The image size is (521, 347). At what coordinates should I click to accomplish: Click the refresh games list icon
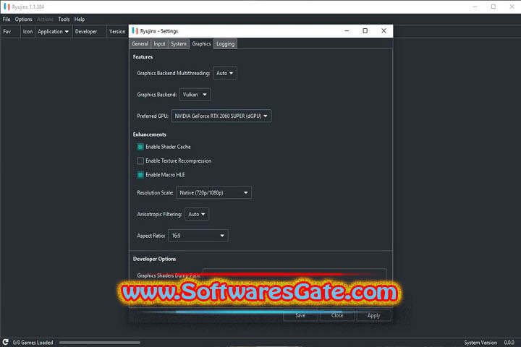pos(5,342)
